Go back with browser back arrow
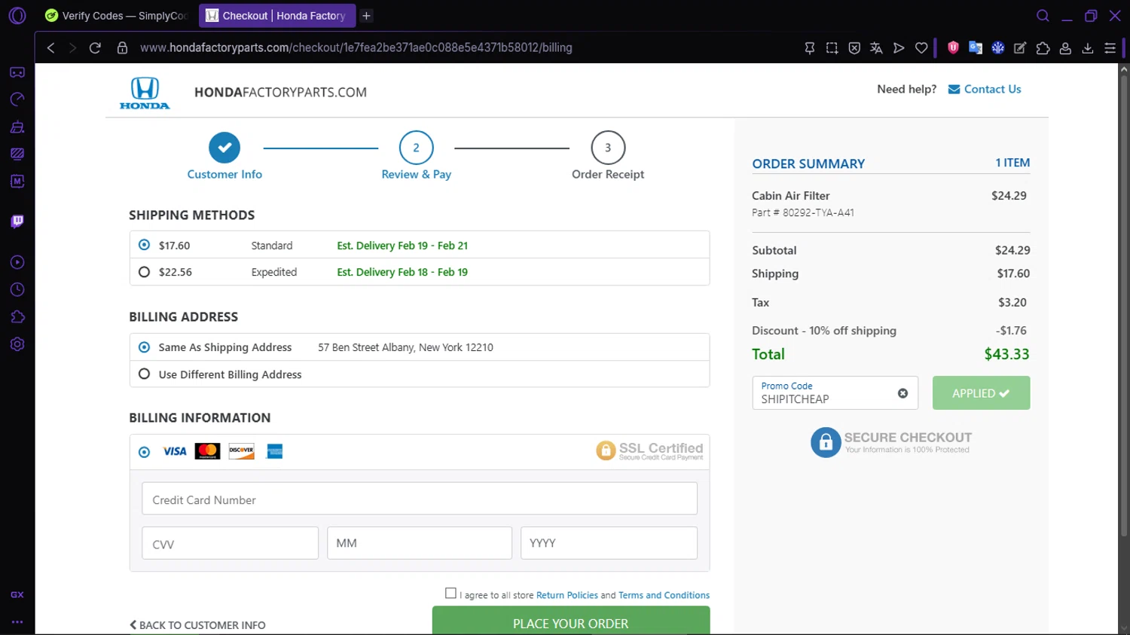 50,47
